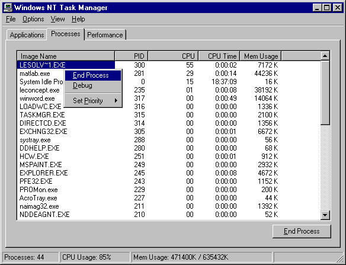The width and height of the screenshot is (346, 265).
Task: Switch to the Performance tab
Action: coord(105,35)
